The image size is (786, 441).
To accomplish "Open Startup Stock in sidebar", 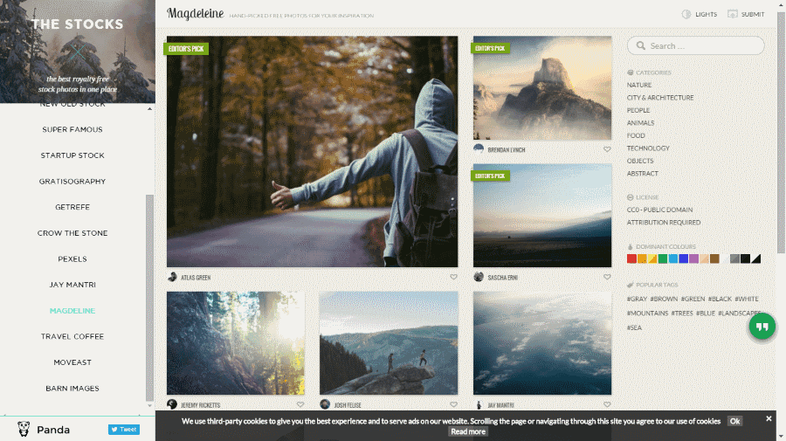I will [x=72, y=155].
